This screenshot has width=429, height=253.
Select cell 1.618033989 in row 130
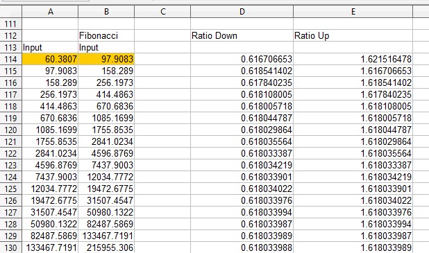(x=353, y=247)
